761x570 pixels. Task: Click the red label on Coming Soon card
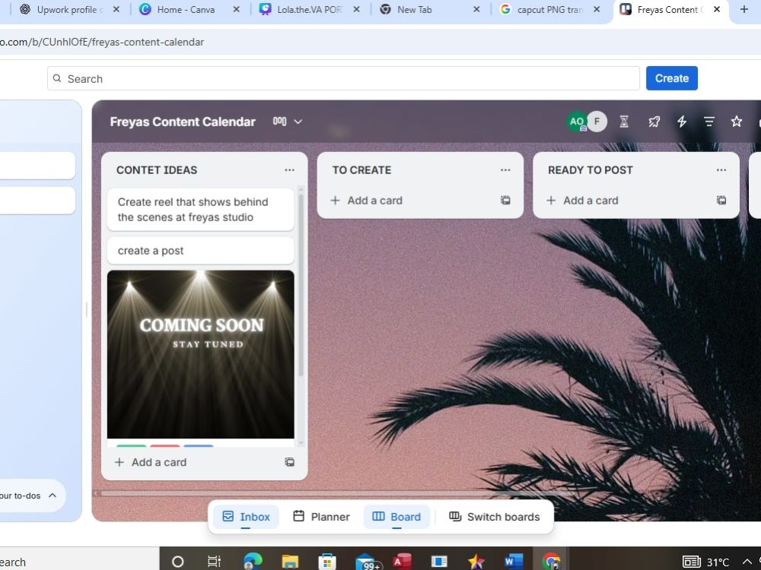point(165,445)
